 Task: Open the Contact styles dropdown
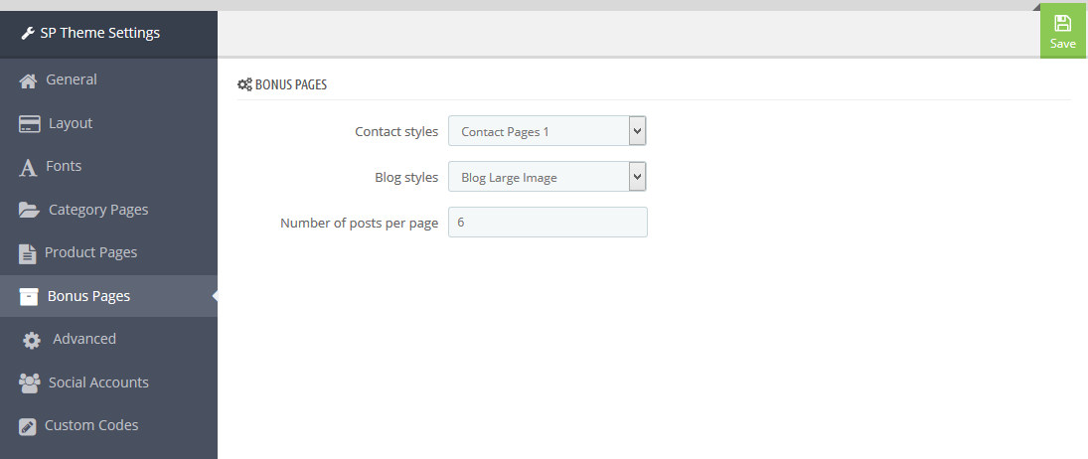(546, 131)
